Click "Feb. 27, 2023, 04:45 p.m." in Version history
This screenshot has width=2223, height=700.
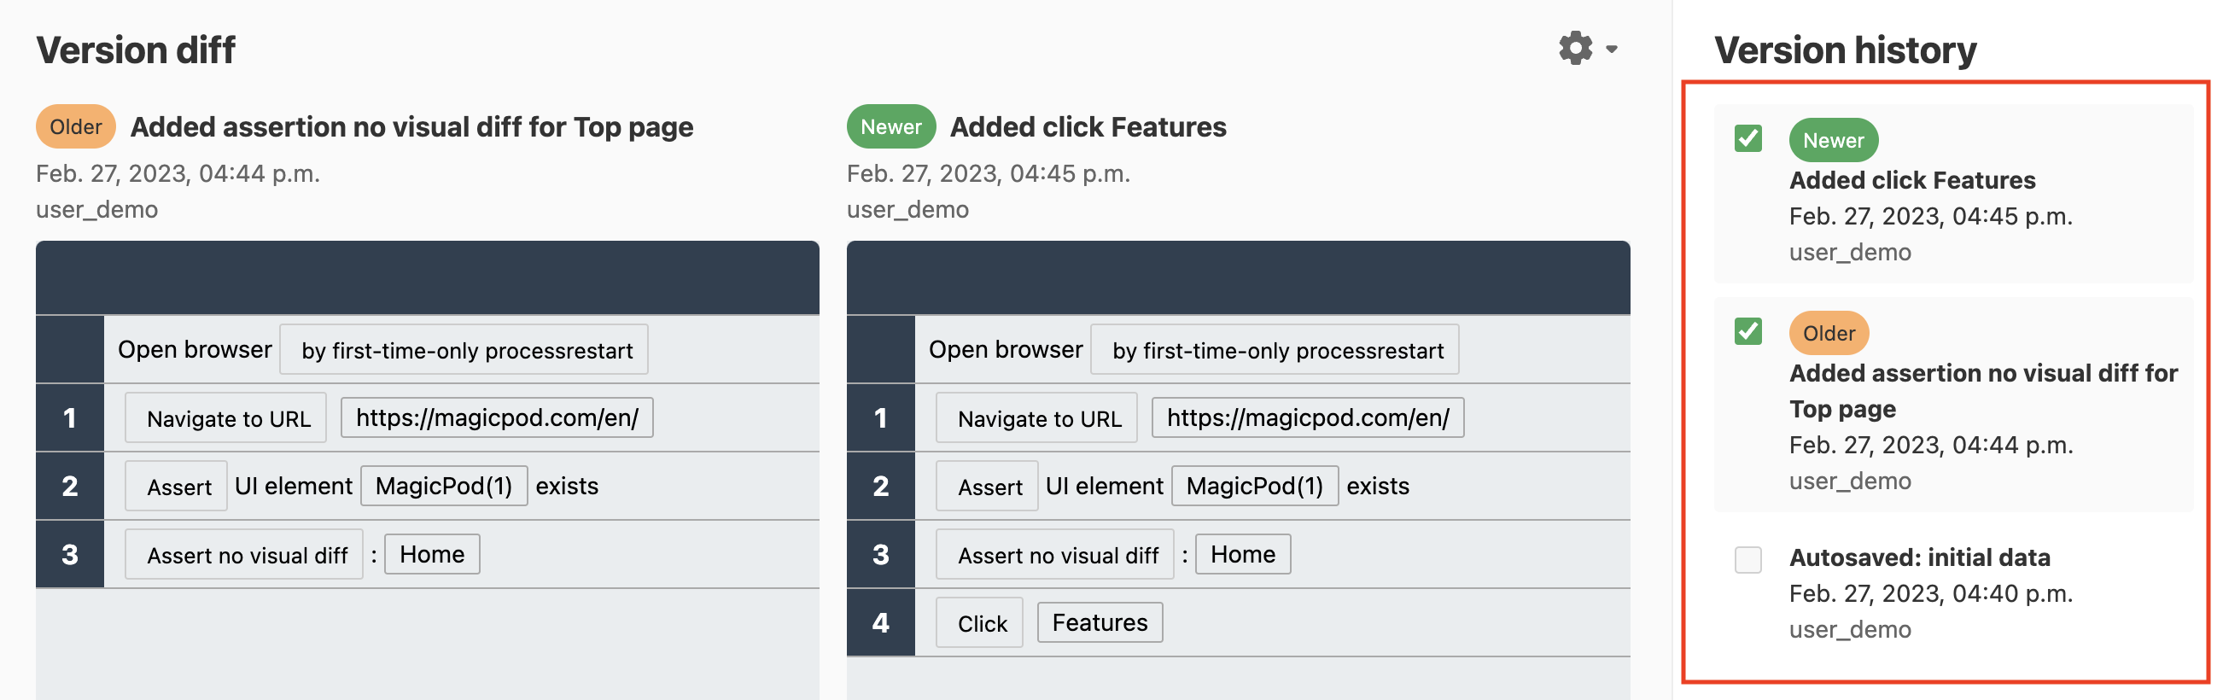1930,217
